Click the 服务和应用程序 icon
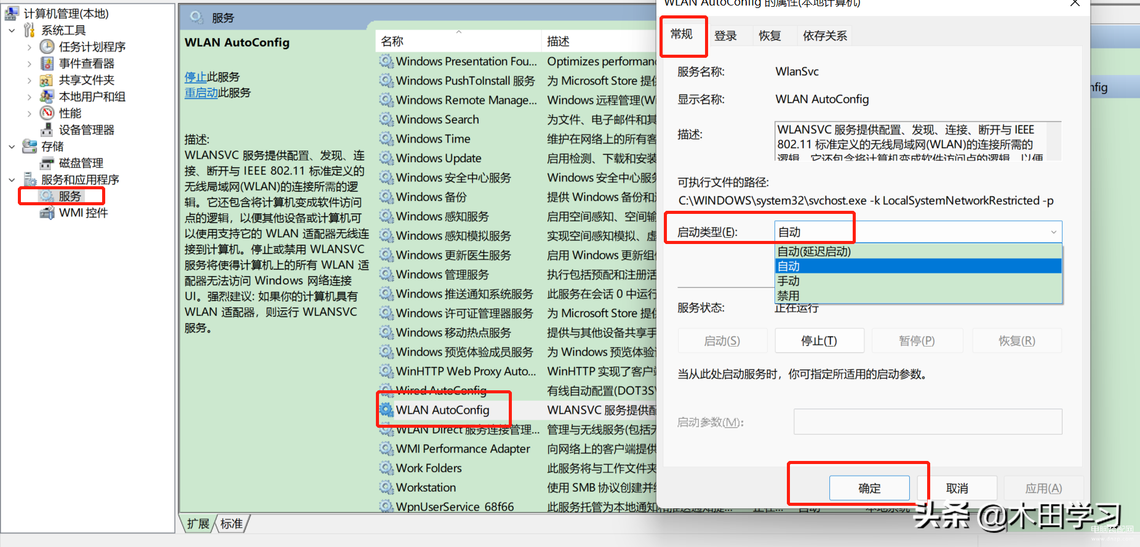Image resolution: width=1140 pixels, height=547 pixels. pyautogui.click(x=29, y=179)
